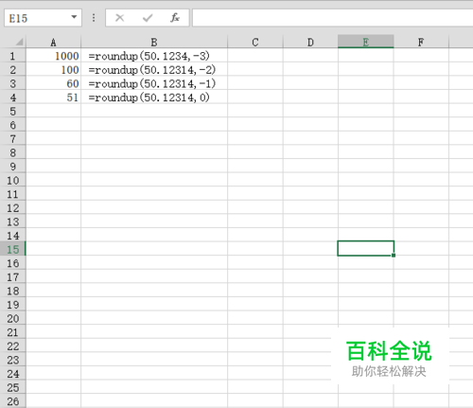Select row 11 header
Viewport: 473px width, 408px height.
tap(12, 194)
